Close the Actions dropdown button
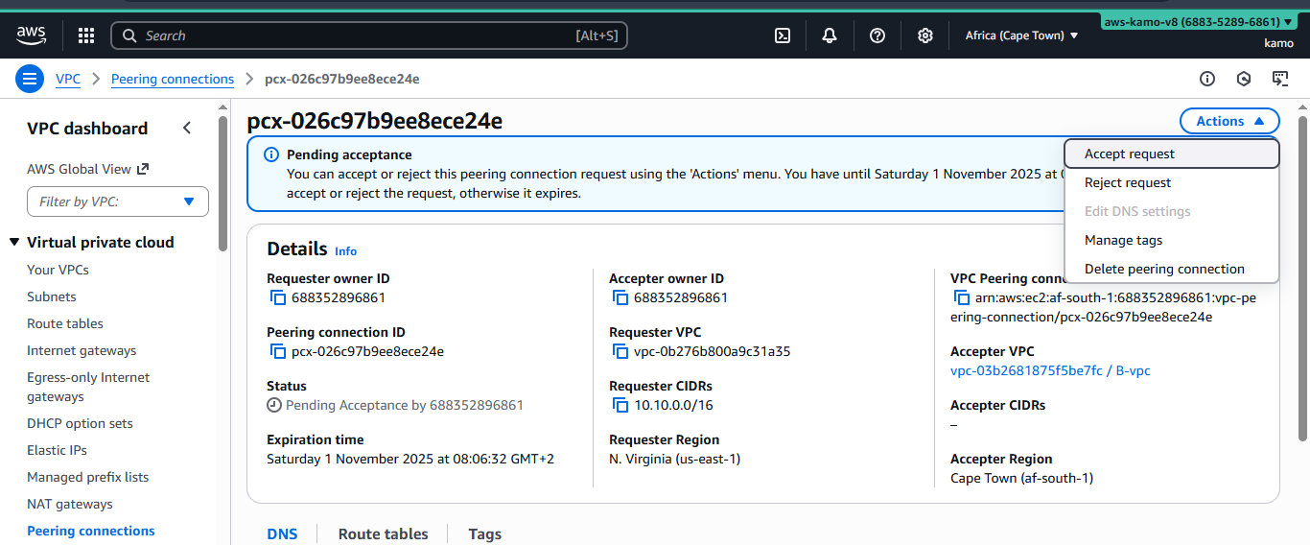The image size is (1310, 545). (x=1229, y=121)
